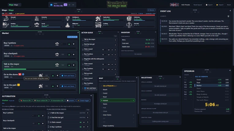Toggle Pause Lethal ON

[x=41, y=101]
